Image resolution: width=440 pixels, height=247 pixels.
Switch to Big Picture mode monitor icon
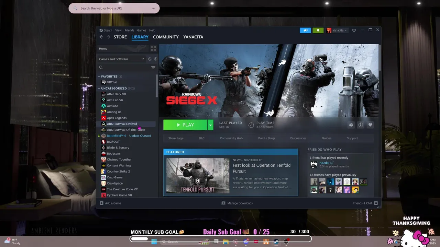[x=354, y=30]
